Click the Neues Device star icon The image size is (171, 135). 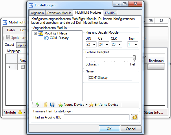click(60, 105)
